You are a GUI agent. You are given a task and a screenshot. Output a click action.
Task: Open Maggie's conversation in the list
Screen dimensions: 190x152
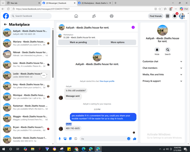point(26,118)
